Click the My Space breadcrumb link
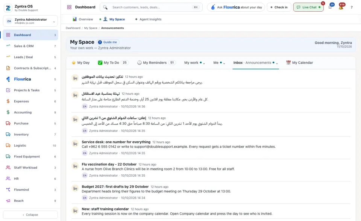 91,28
